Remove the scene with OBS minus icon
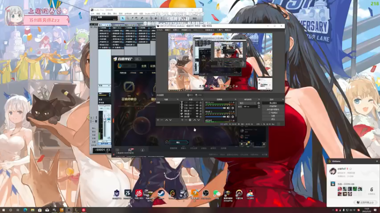Viewport: 380px width, 213px height. 161,120
